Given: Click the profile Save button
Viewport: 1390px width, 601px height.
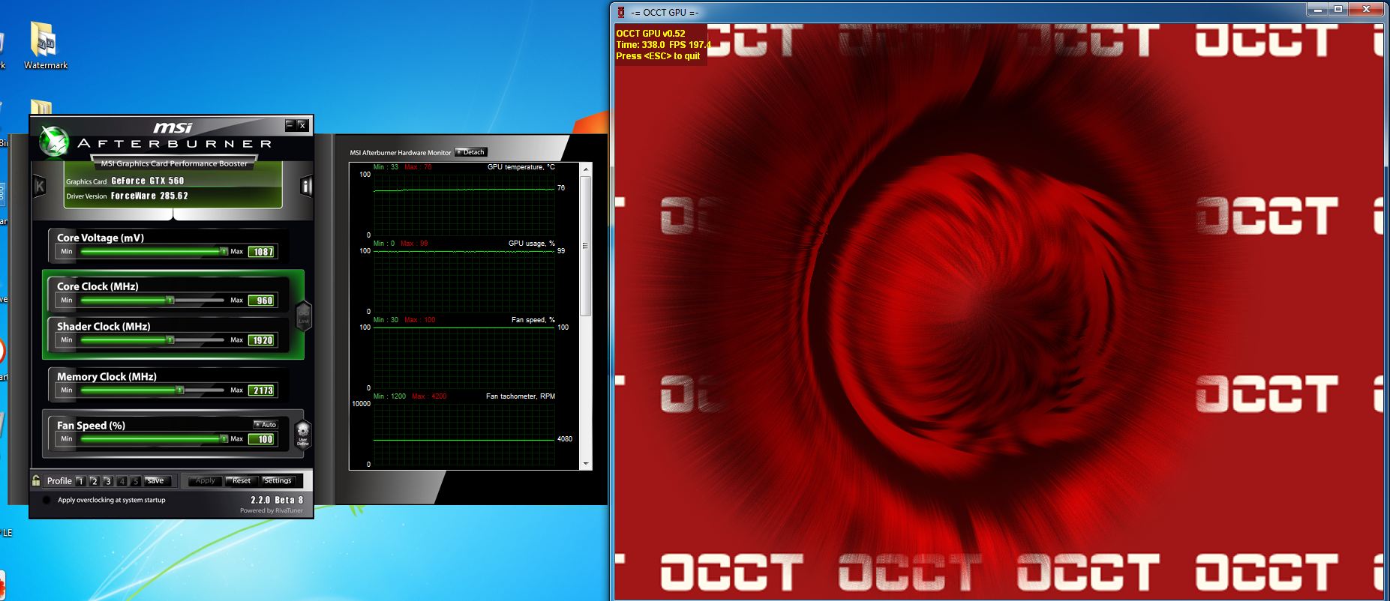Looking at the screenshot, I should click(x=158, y=481).
